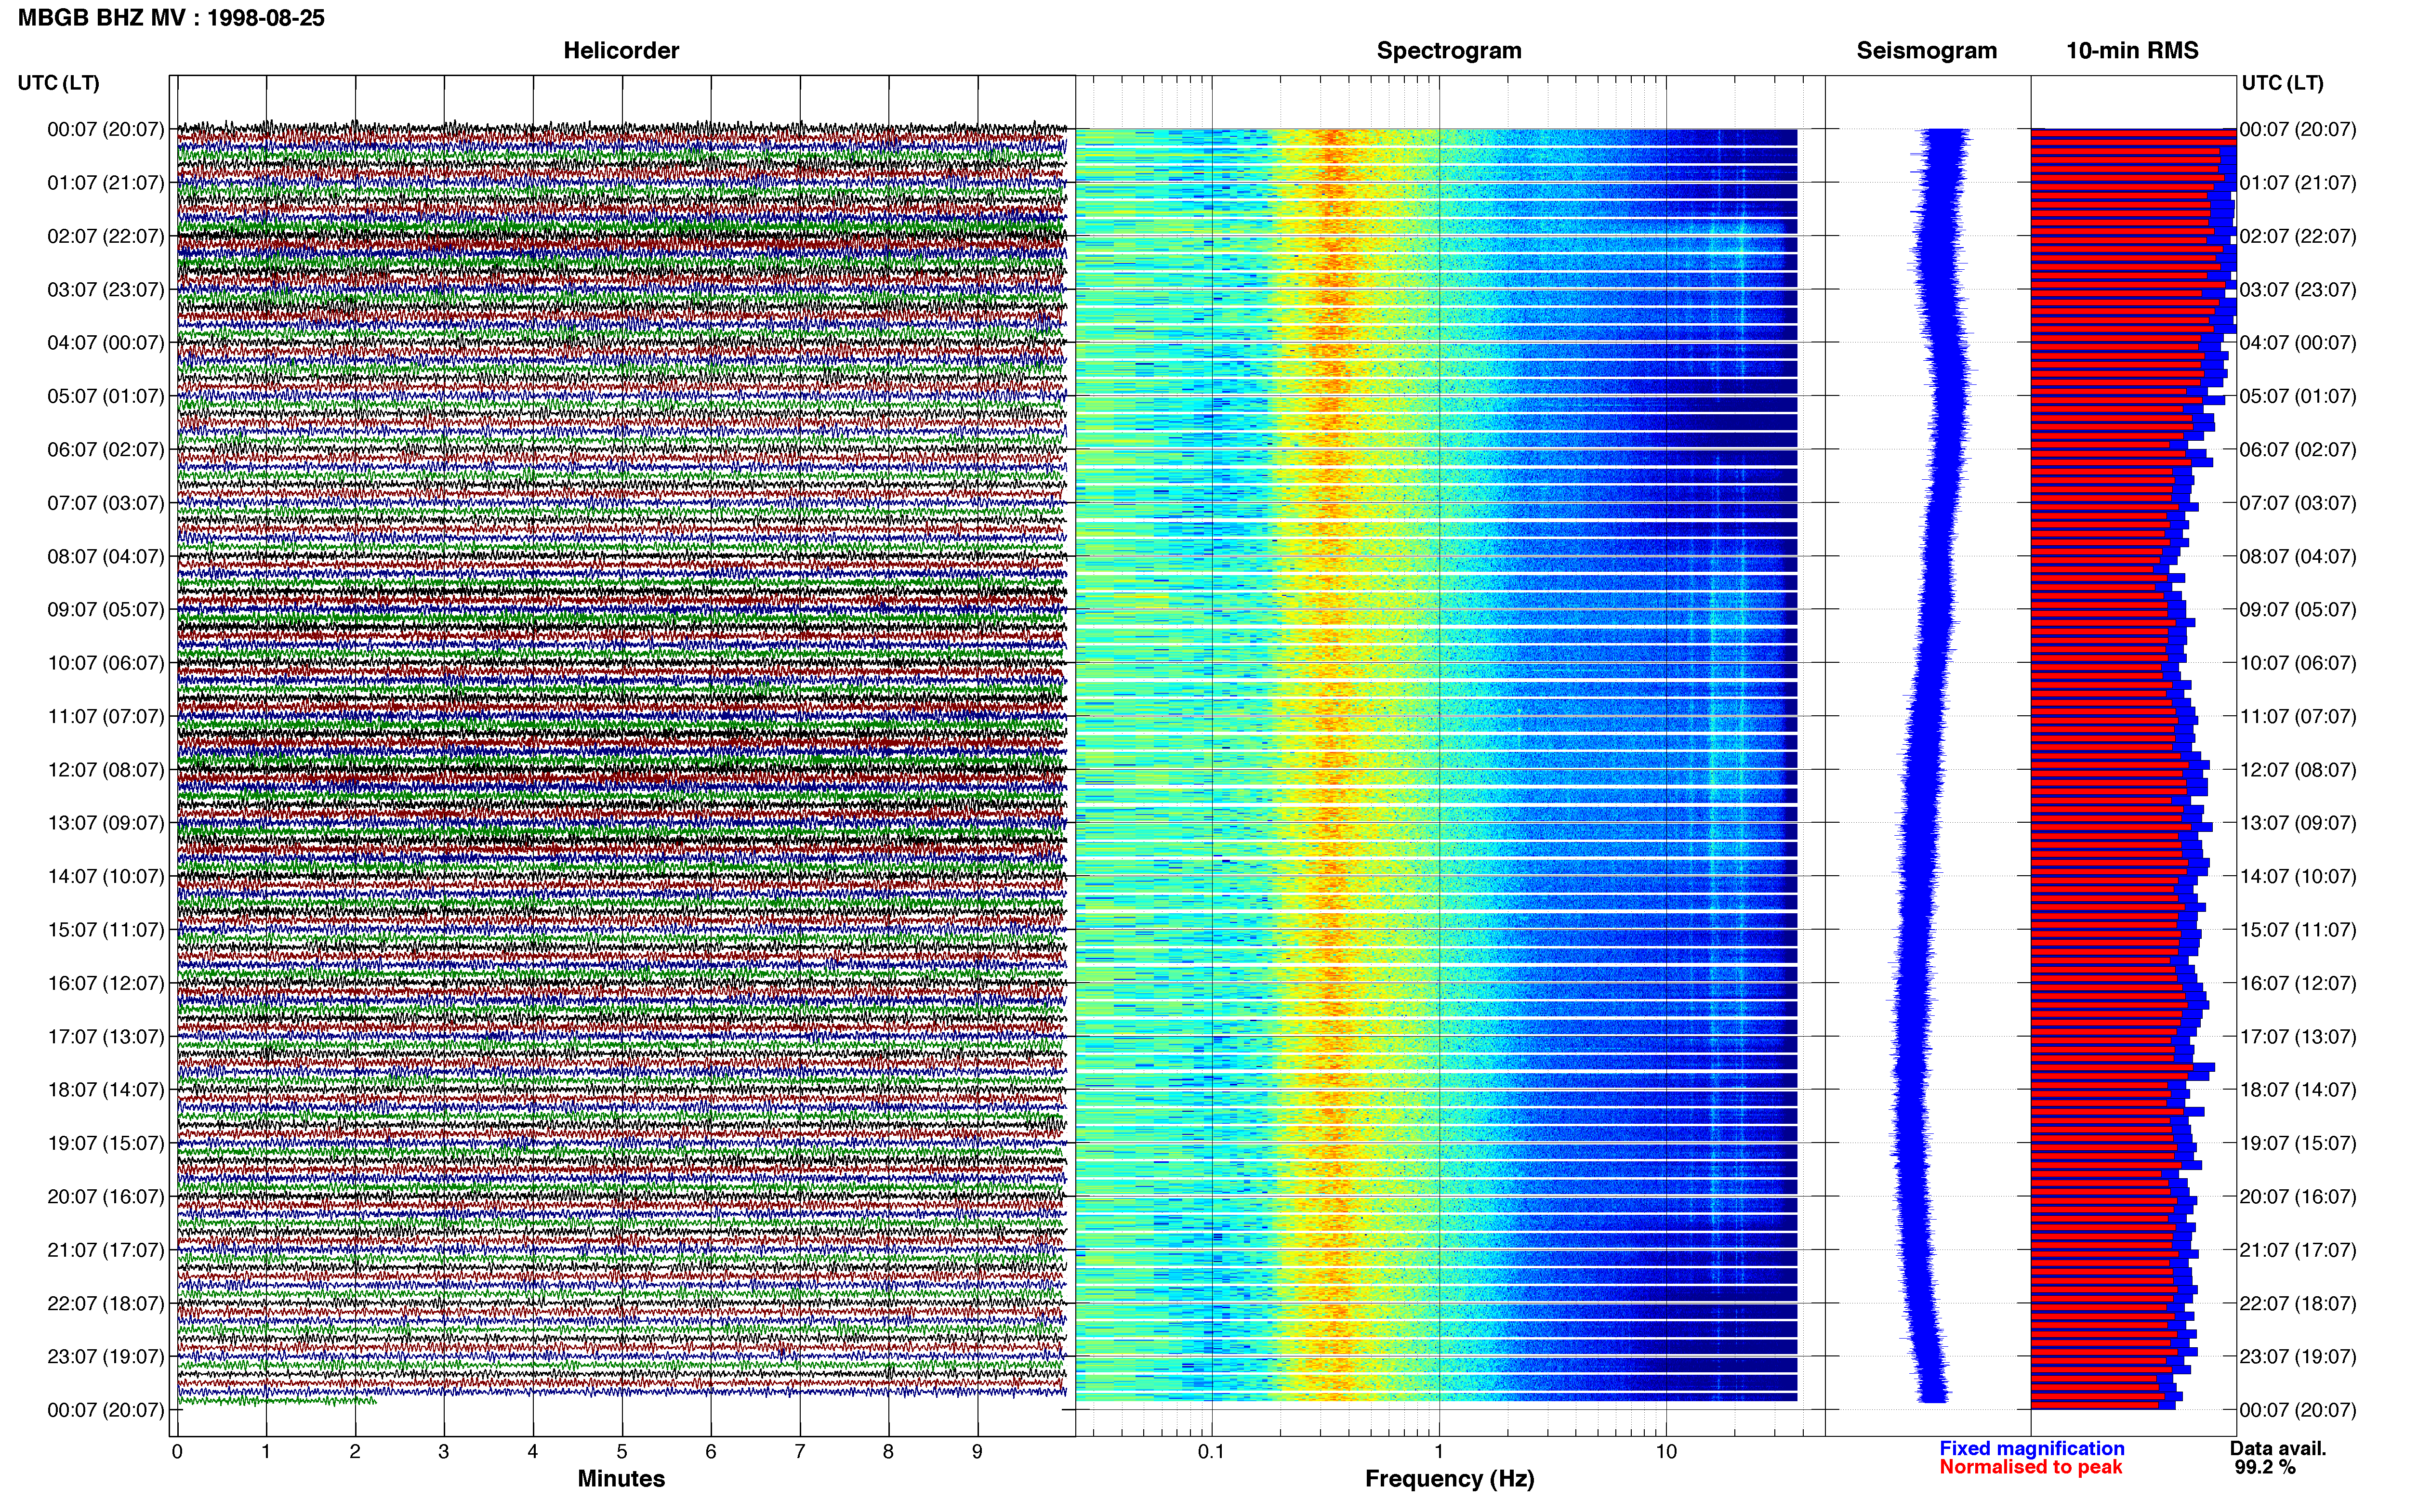Click '02:07 (22:07)' on the left time axis
2418x1512 pixels.
coord(106,236)
